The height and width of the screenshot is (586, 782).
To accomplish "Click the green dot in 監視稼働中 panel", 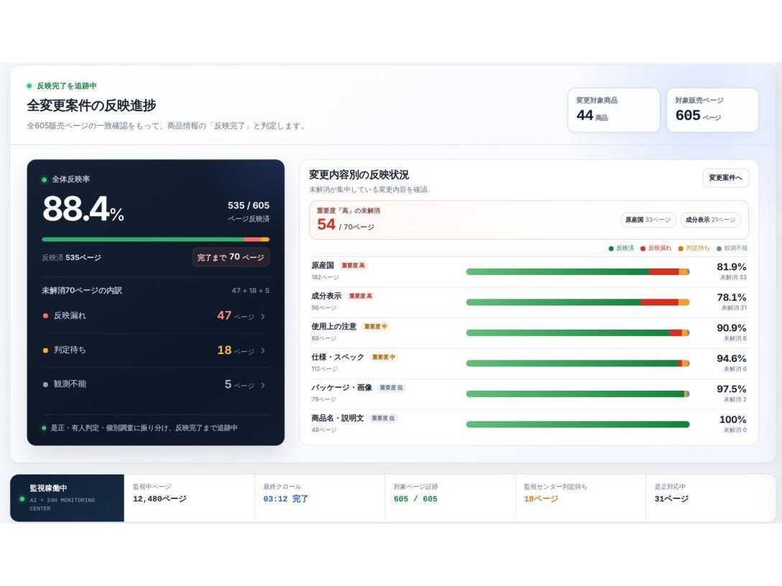I will (22, 499).
